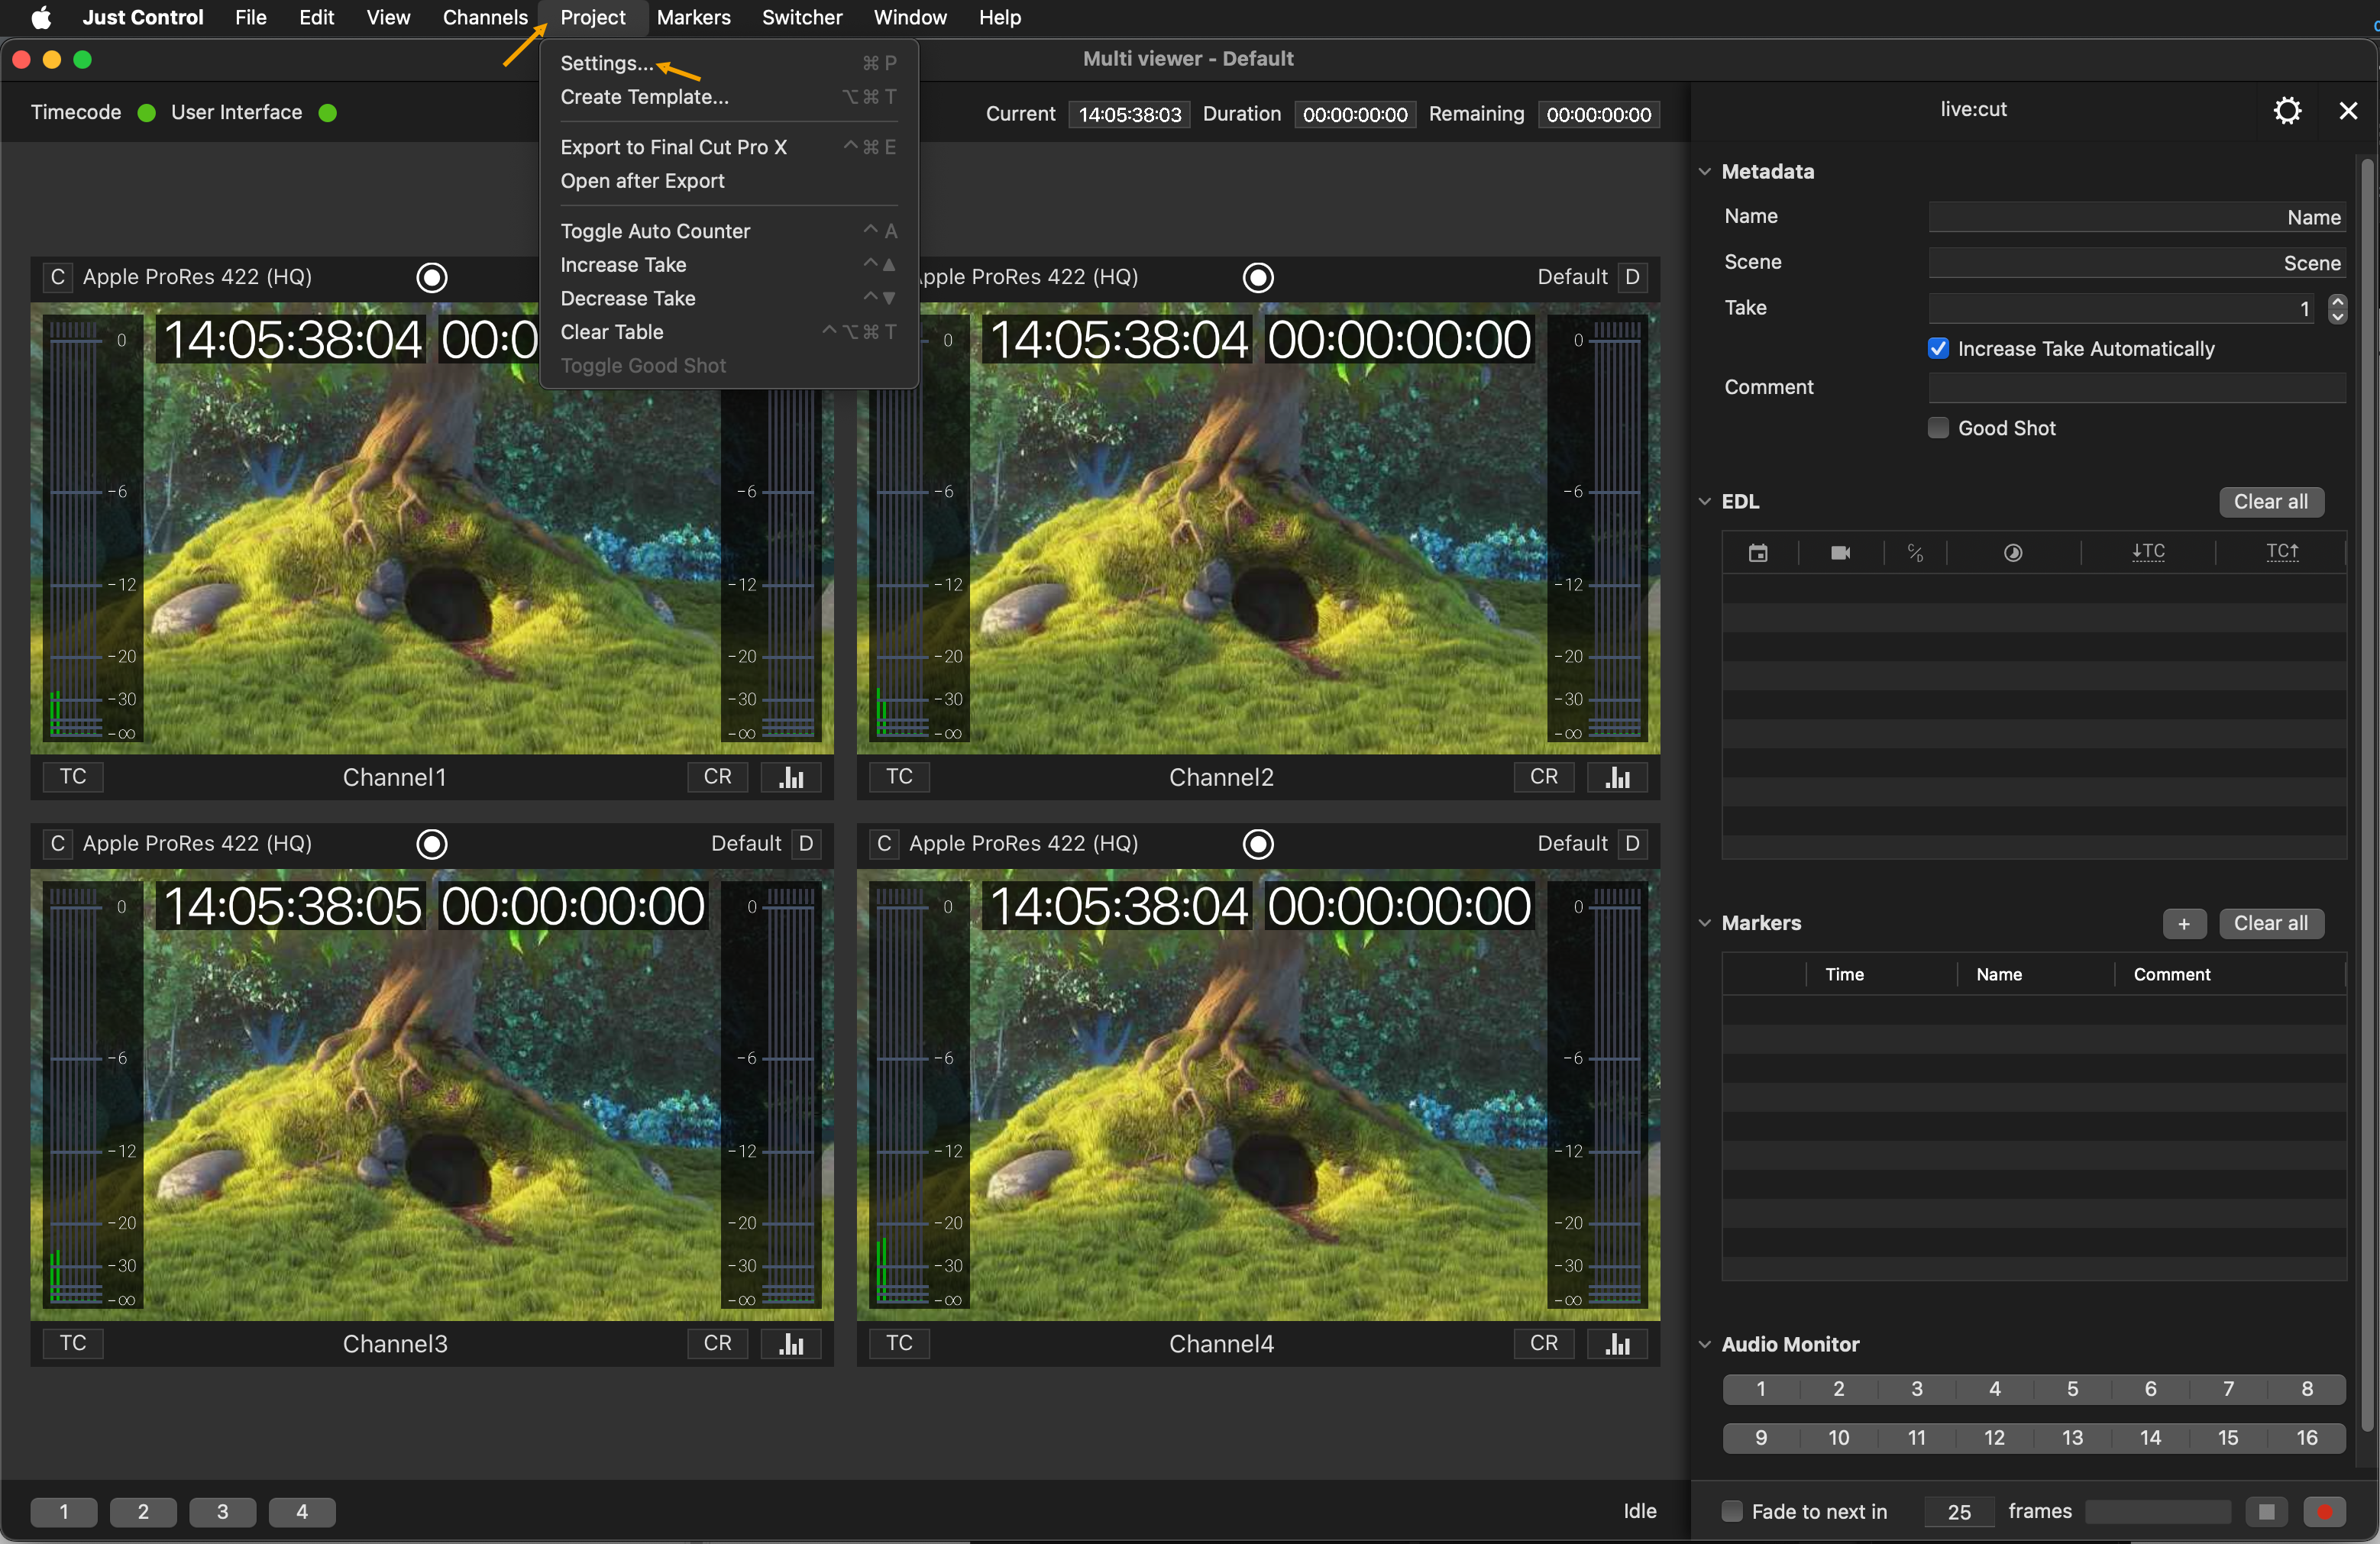Click record indicator icon on Channel1
This screenshot has height=1544, width=2380.
432,277
